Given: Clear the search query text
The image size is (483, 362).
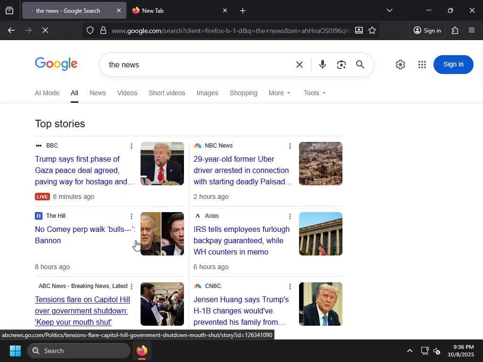Looking at the screenshot, I should 300,65.
